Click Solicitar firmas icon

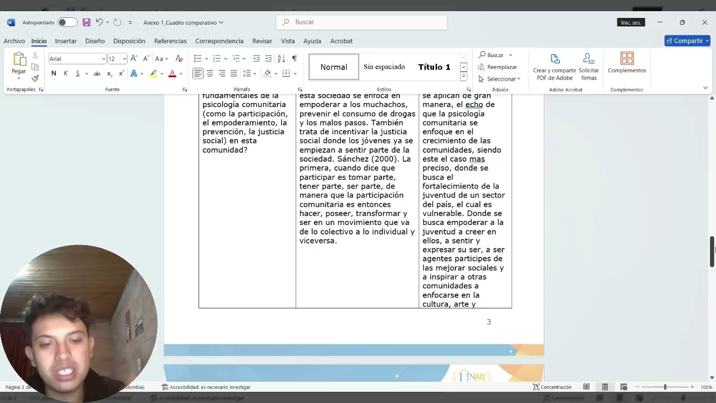(x=588, y=67)
